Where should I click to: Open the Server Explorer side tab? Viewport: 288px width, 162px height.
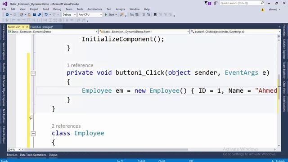pos(4,51)
